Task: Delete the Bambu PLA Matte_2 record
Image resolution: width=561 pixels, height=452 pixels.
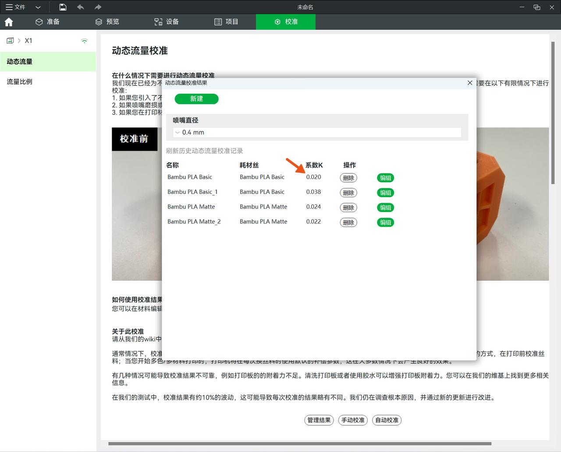Action: pyautogui.click(x=348, y=222)
